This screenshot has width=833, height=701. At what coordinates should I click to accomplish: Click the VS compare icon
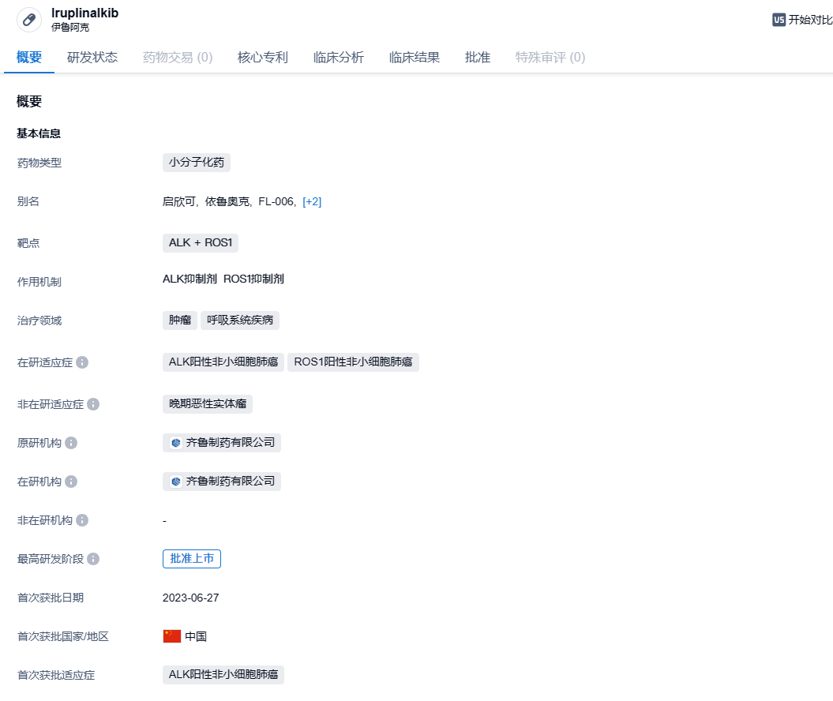coord(779,20)
